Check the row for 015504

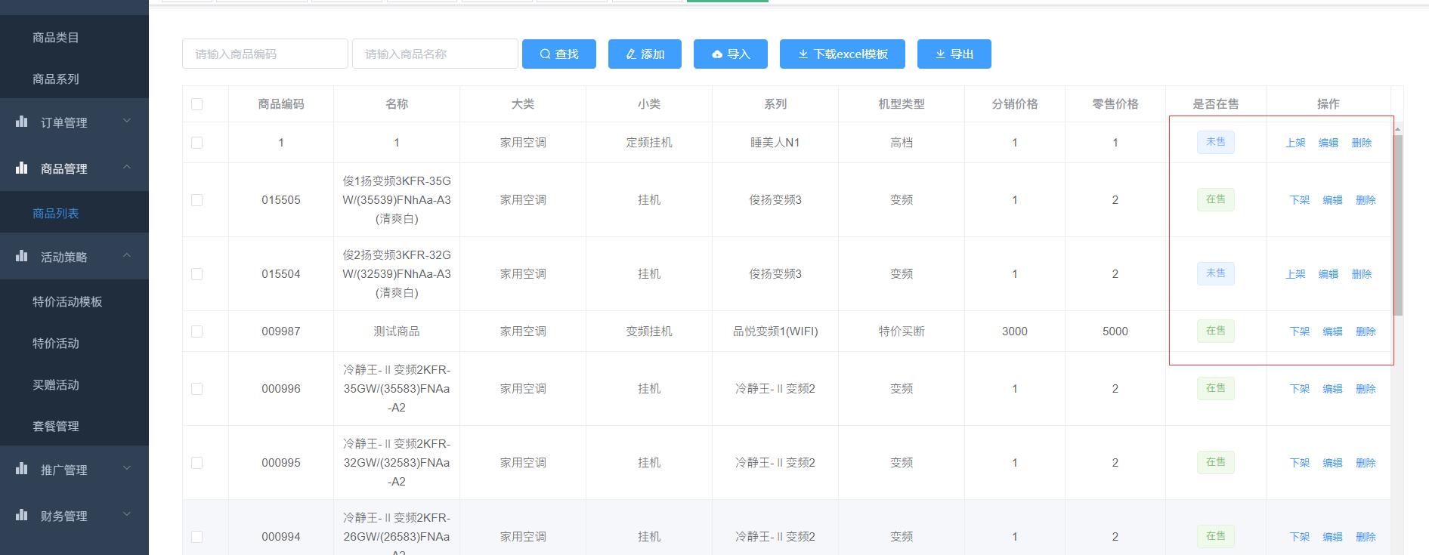tap(197, 274)
